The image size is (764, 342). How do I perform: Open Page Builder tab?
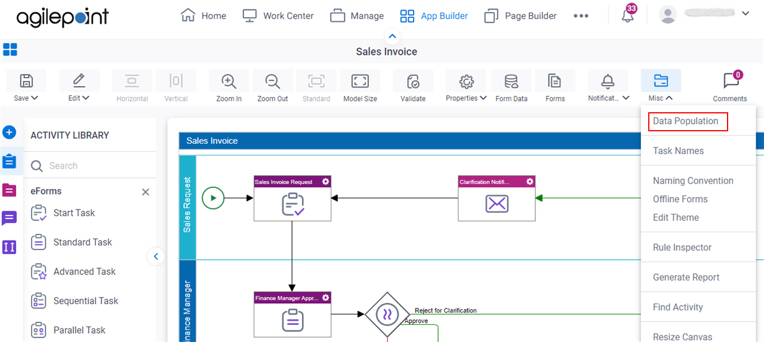[x=520, y=16]
